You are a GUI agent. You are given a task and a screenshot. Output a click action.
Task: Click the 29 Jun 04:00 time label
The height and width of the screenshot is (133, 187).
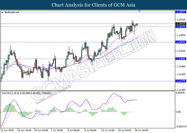click(x=41, y=130)
